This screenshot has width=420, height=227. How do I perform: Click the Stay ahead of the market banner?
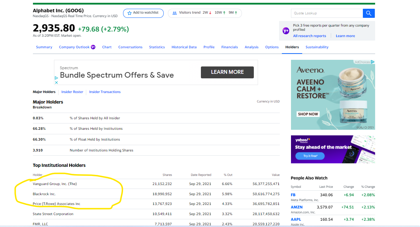tap(333, 149)
